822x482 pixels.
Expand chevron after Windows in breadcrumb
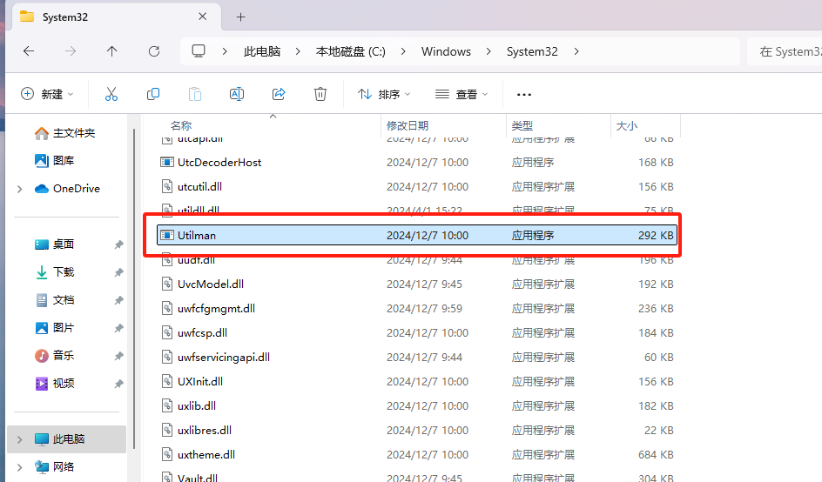click(488, 51)
